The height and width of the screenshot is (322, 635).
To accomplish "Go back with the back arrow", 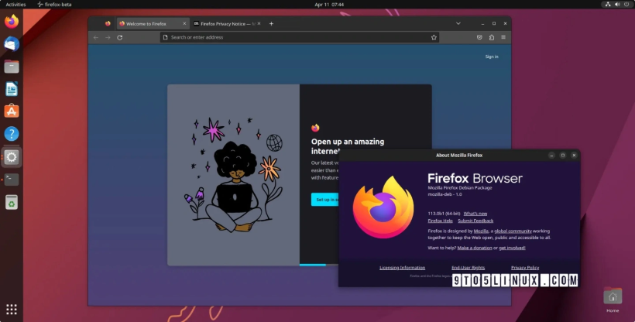I will click(x=96, y=37).
